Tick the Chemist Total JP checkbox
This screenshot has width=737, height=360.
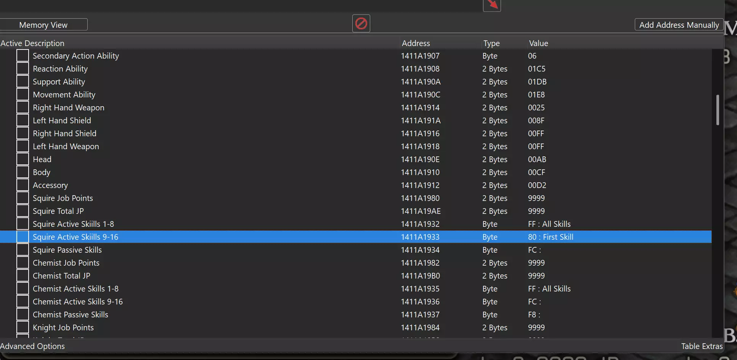tap(22, 276)
